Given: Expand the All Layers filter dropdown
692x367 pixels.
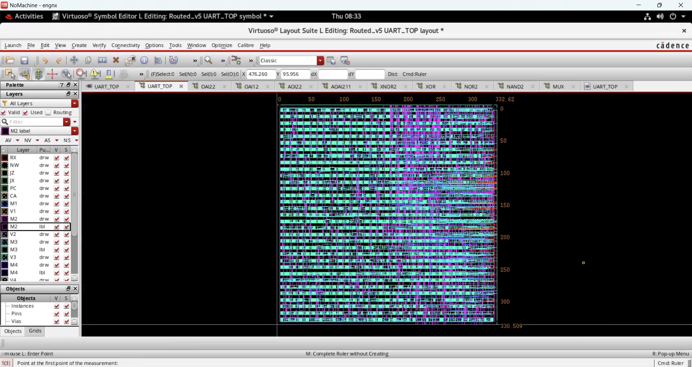Looking at the screenshot, I should click(75, 104).
